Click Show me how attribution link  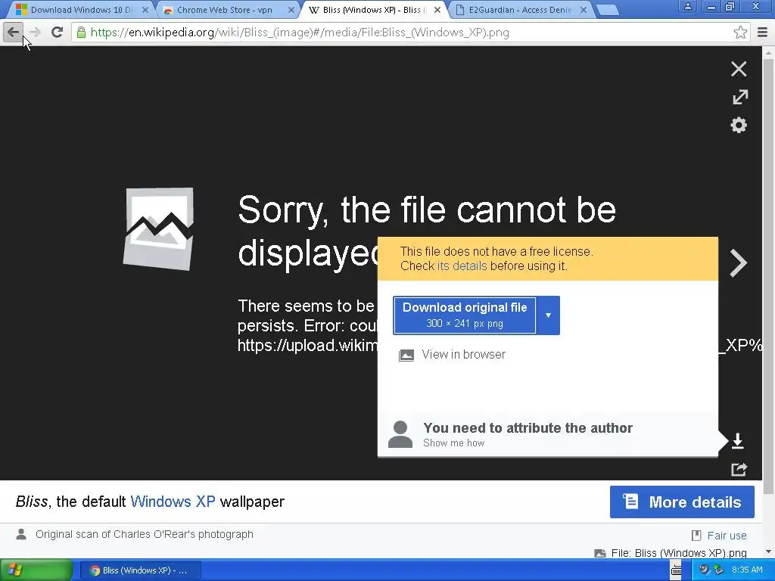tap(454, 443)
